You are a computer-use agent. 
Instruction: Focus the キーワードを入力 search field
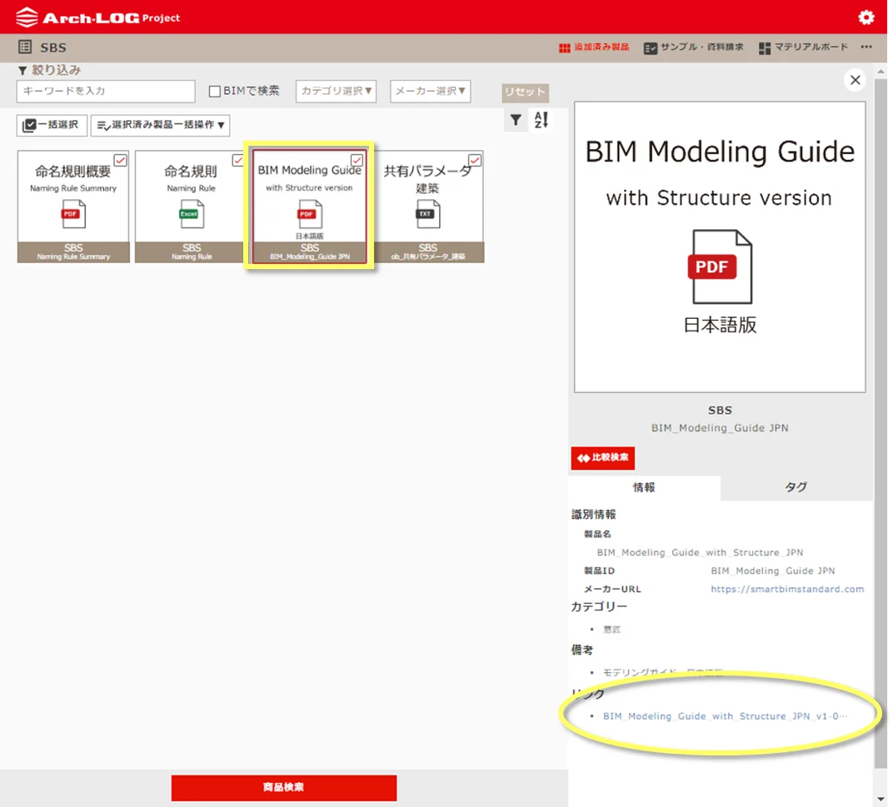pos(106,91)
